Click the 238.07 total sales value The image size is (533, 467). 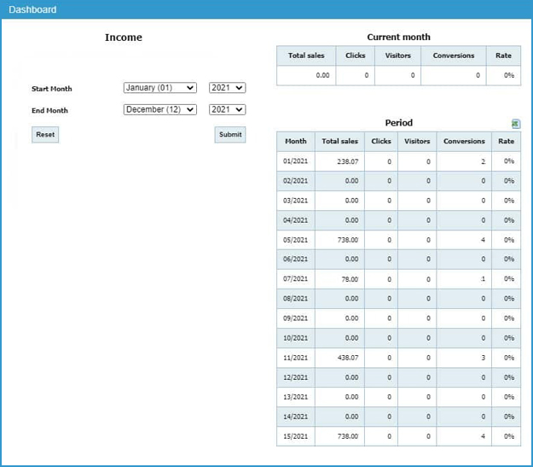click(347, 161)
